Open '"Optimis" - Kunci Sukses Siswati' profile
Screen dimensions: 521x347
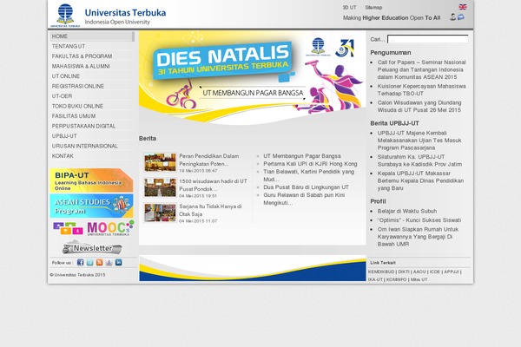[419, 220]
